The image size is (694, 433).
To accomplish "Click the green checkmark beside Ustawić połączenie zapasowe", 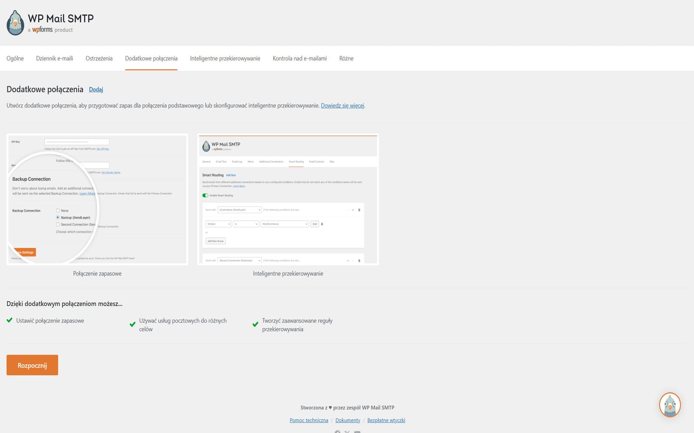I will pyautogui.click(x=10, y=320).
